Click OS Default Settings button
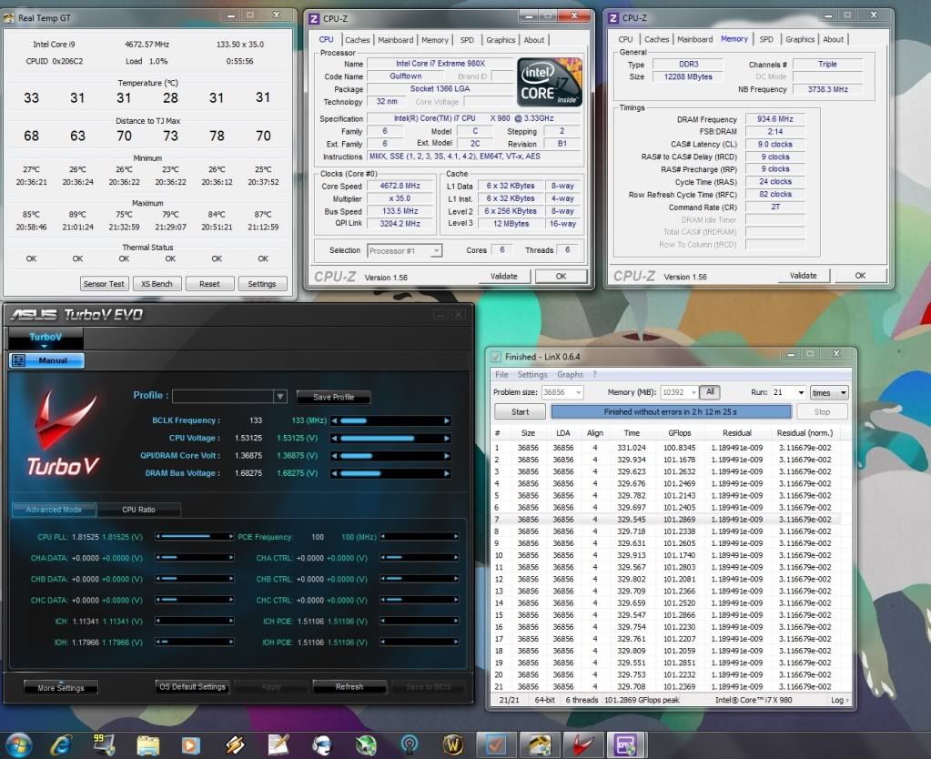This screenshot has width=931, height=759. (x=192, y=686)
